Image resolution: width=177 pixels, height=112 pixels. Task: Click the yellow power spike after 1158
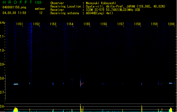click(142, 108)
